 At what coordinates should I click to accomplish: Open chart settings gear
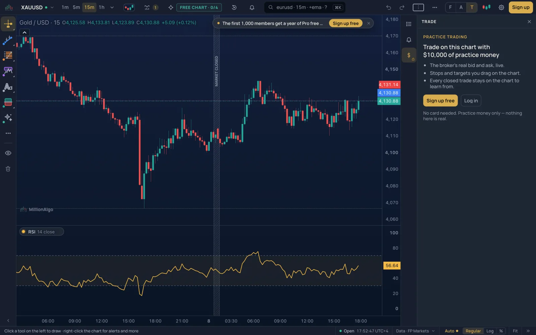[501, 7]
